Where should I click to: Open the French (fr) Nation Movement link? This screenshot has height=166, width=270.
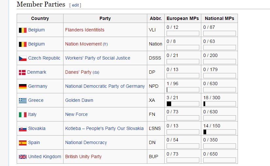pyautogui.click(x=105, y=44)
